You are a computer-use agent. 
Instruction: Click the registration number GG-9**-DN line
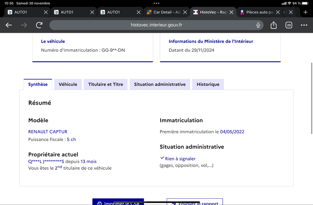(x=83, y=50)
